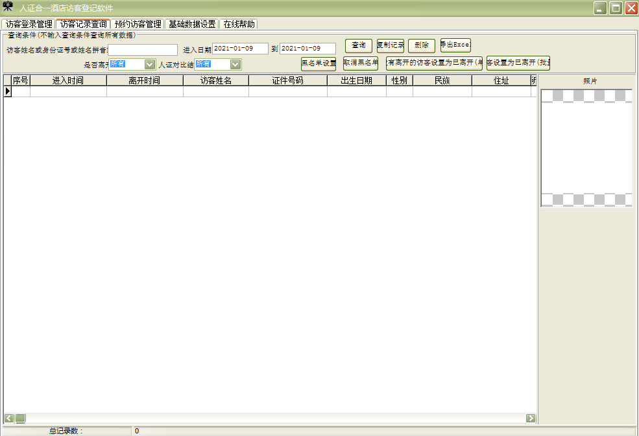Click the horizontal scrollbar thumb

pyautogui.click(x=20, y=418)
